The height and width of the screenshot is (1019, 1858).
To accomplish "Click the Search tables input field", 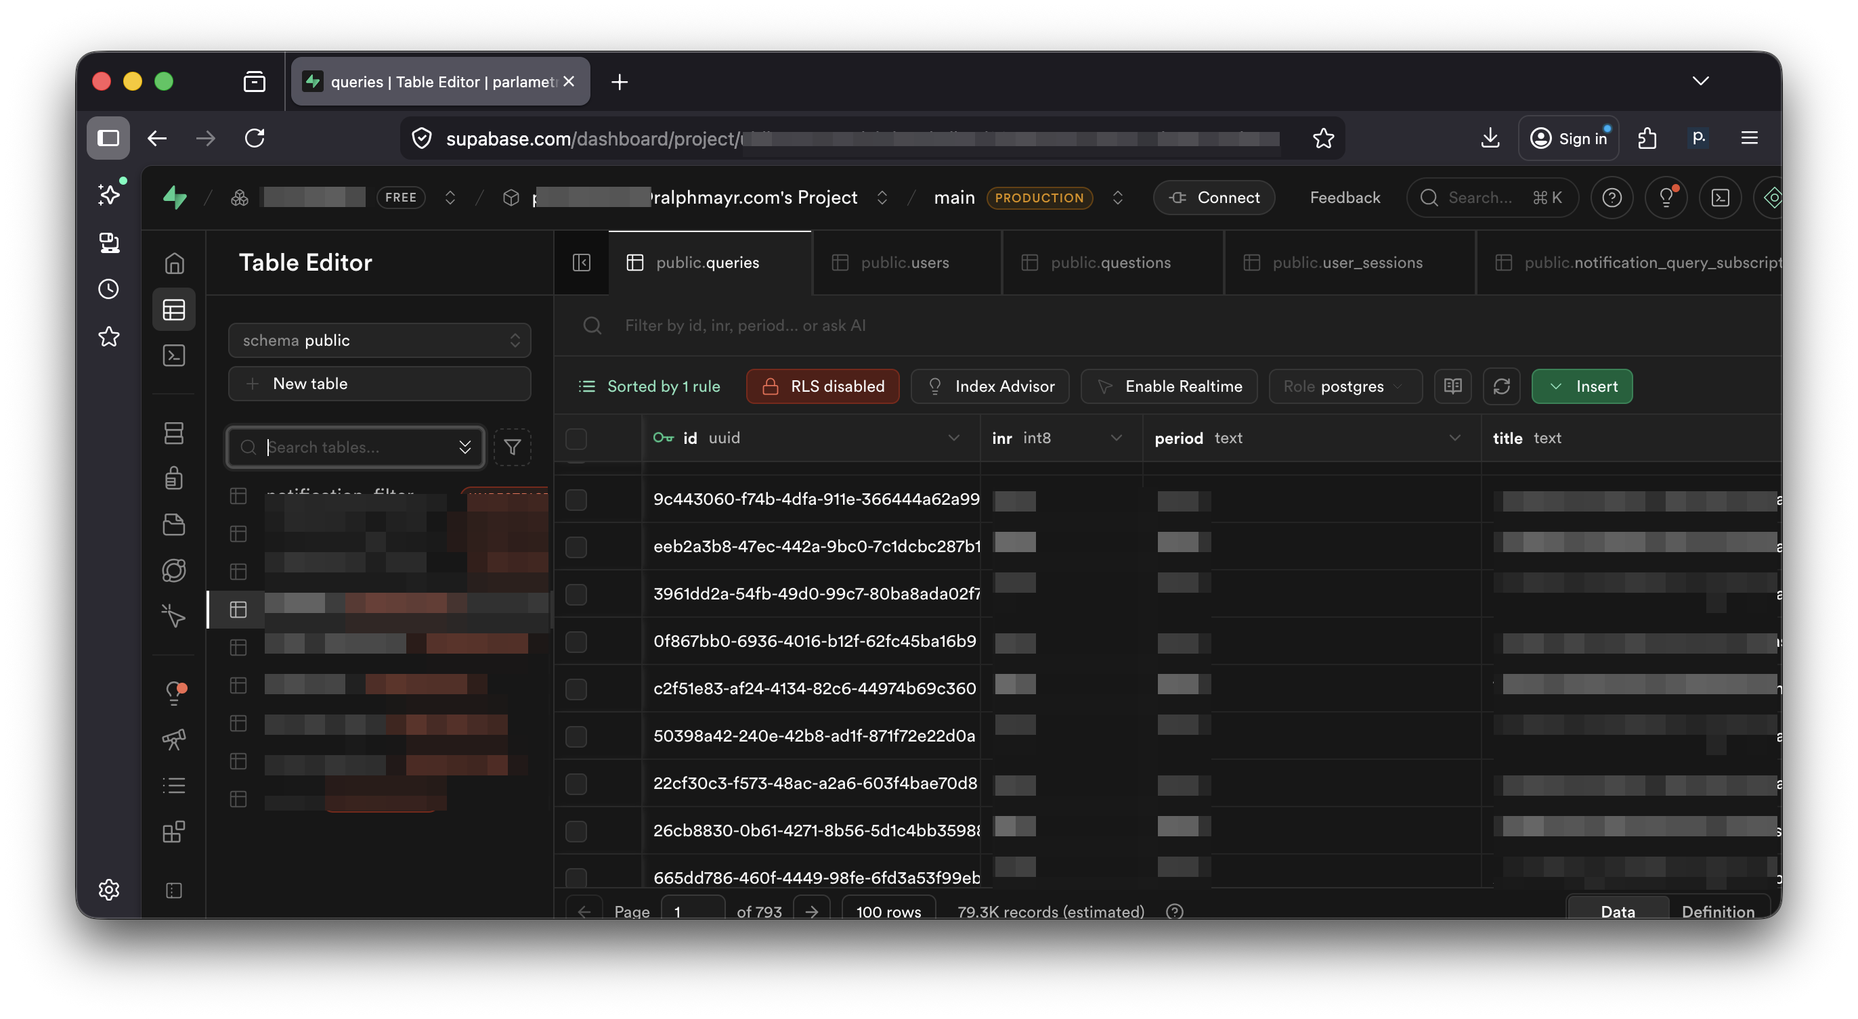I will (x=346, y=447).
